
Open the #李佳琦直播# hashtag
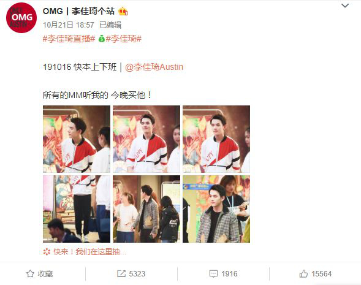69,39
